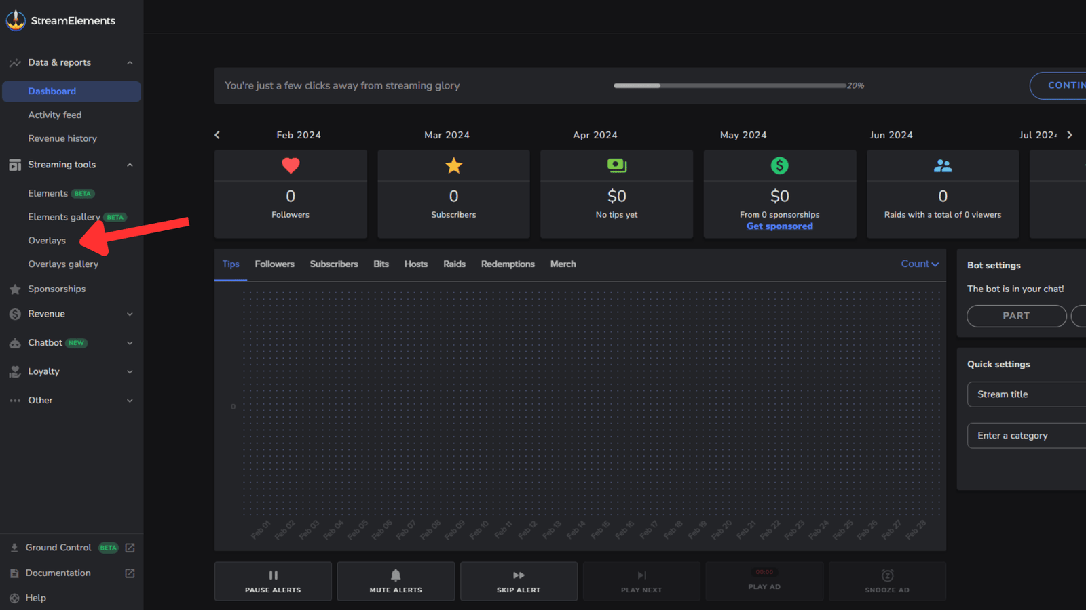Click the Ground Control download icon
The width and height of the screenshot is (1086, 610).
click(14, 548)
